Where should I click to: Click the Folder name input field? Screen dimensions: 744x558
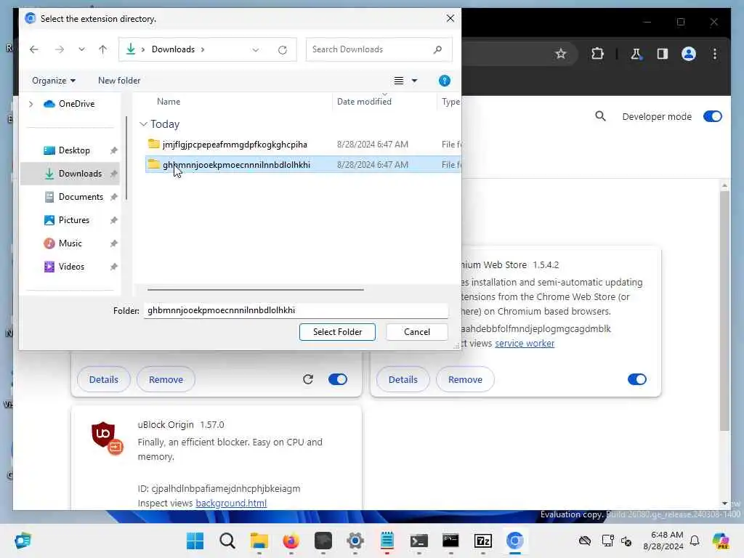coord(296,310)
